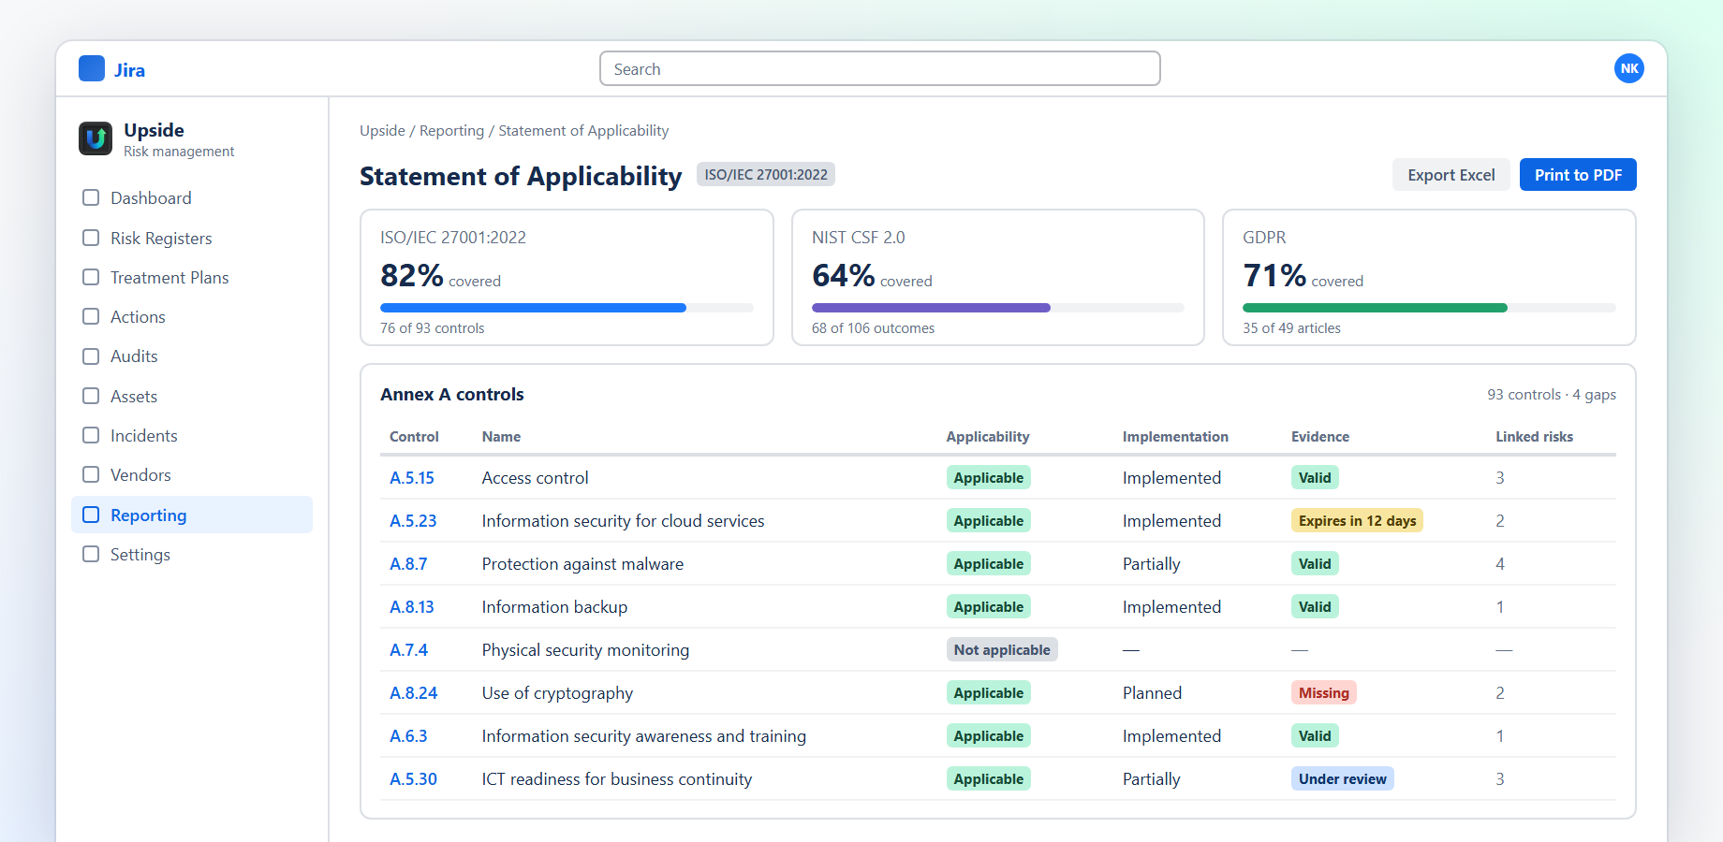The image size is (1723, 842).
Task: Click the Missing evidence badge
Action: pos(1324,693)
